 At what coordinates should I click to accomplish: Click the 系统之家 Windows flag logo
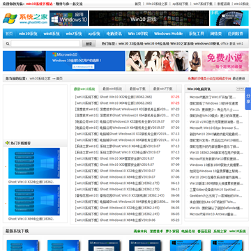click(x=25, y=18)
